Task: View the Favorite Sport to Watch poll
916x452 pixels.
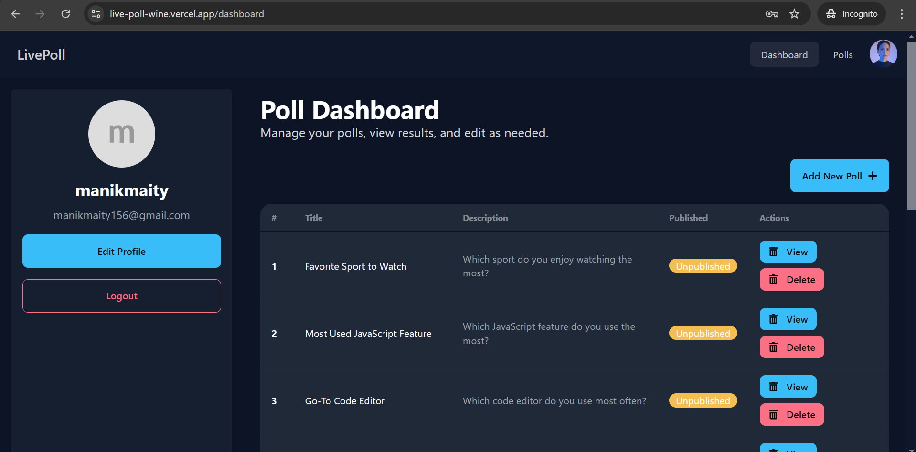Action: tap(788, 252)
